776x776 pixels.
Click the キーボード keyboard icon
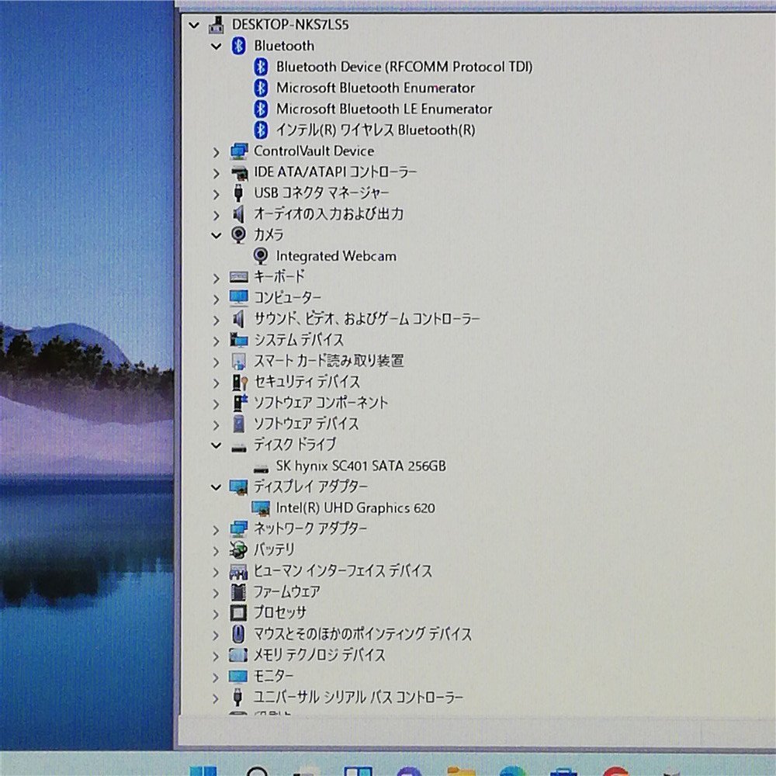point(238,277)
